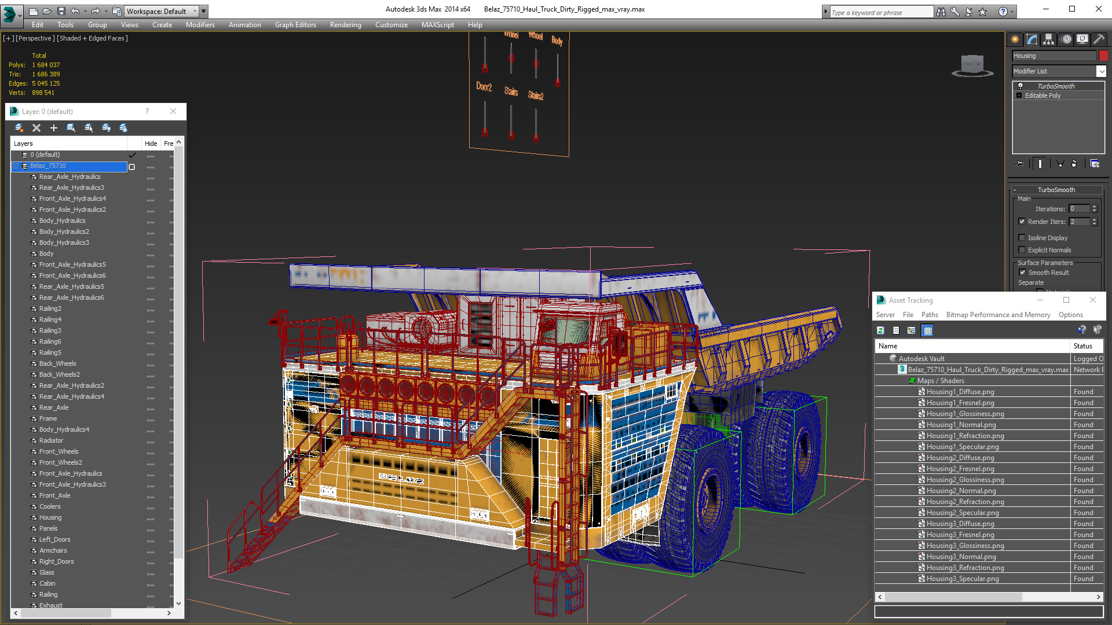This screenshot has width=1112, height=625.
Task: Open the Create command panel tab
Action: (1015, 39)
